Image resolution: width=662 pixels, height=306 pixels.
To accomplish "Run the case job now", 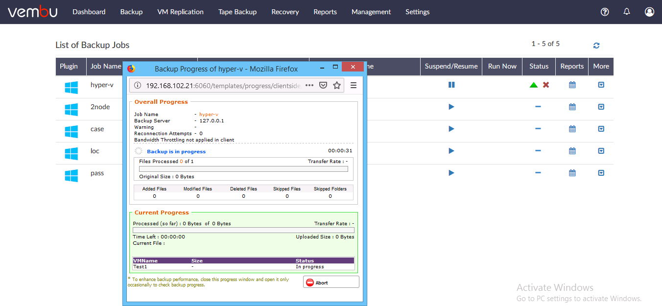I will (x=451, y=129).
